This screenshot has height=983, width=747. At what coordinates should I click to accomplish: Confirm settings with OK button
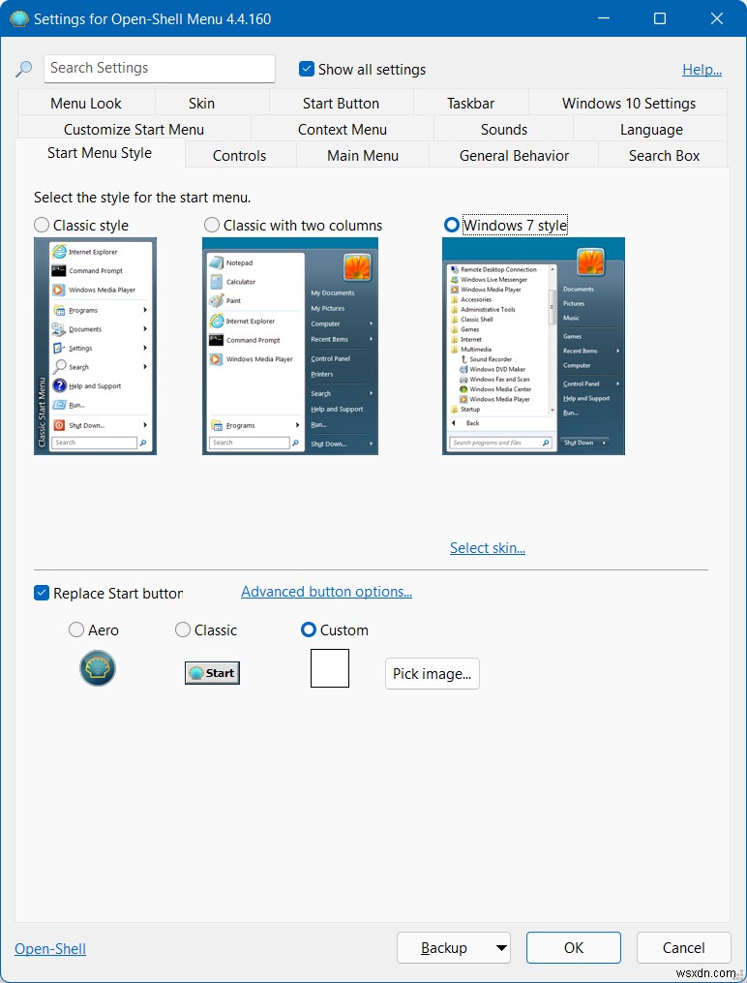tap(574, 948)
